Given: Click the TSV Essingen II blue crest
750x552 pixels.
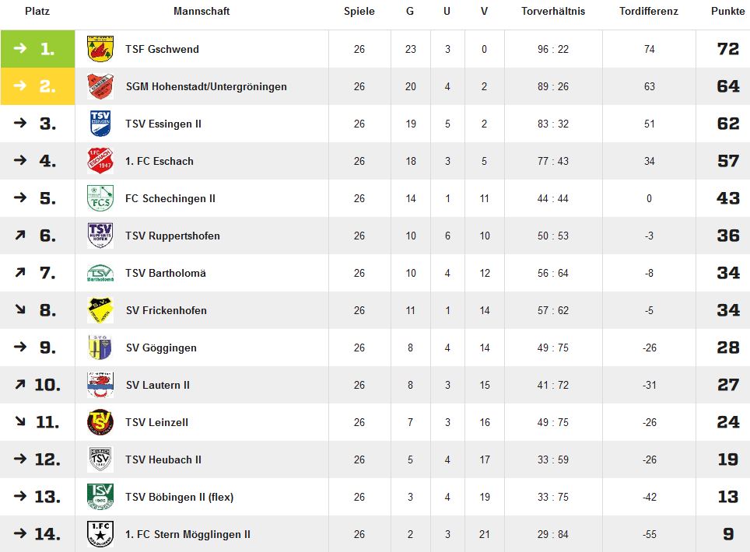Looking at the screenshot, I should (x=100, y=124).
